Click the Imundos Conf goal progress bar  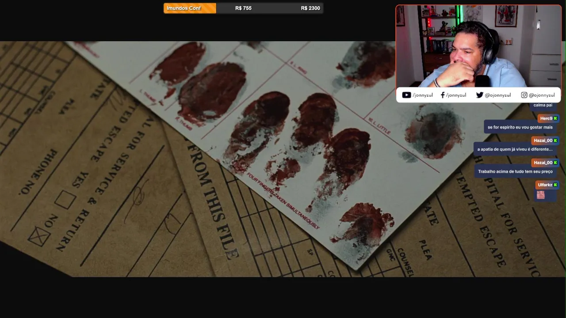coord(243,8)
